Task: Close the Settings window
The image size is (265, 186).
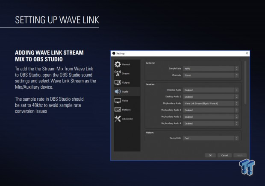Action: [x=247, y=53]
